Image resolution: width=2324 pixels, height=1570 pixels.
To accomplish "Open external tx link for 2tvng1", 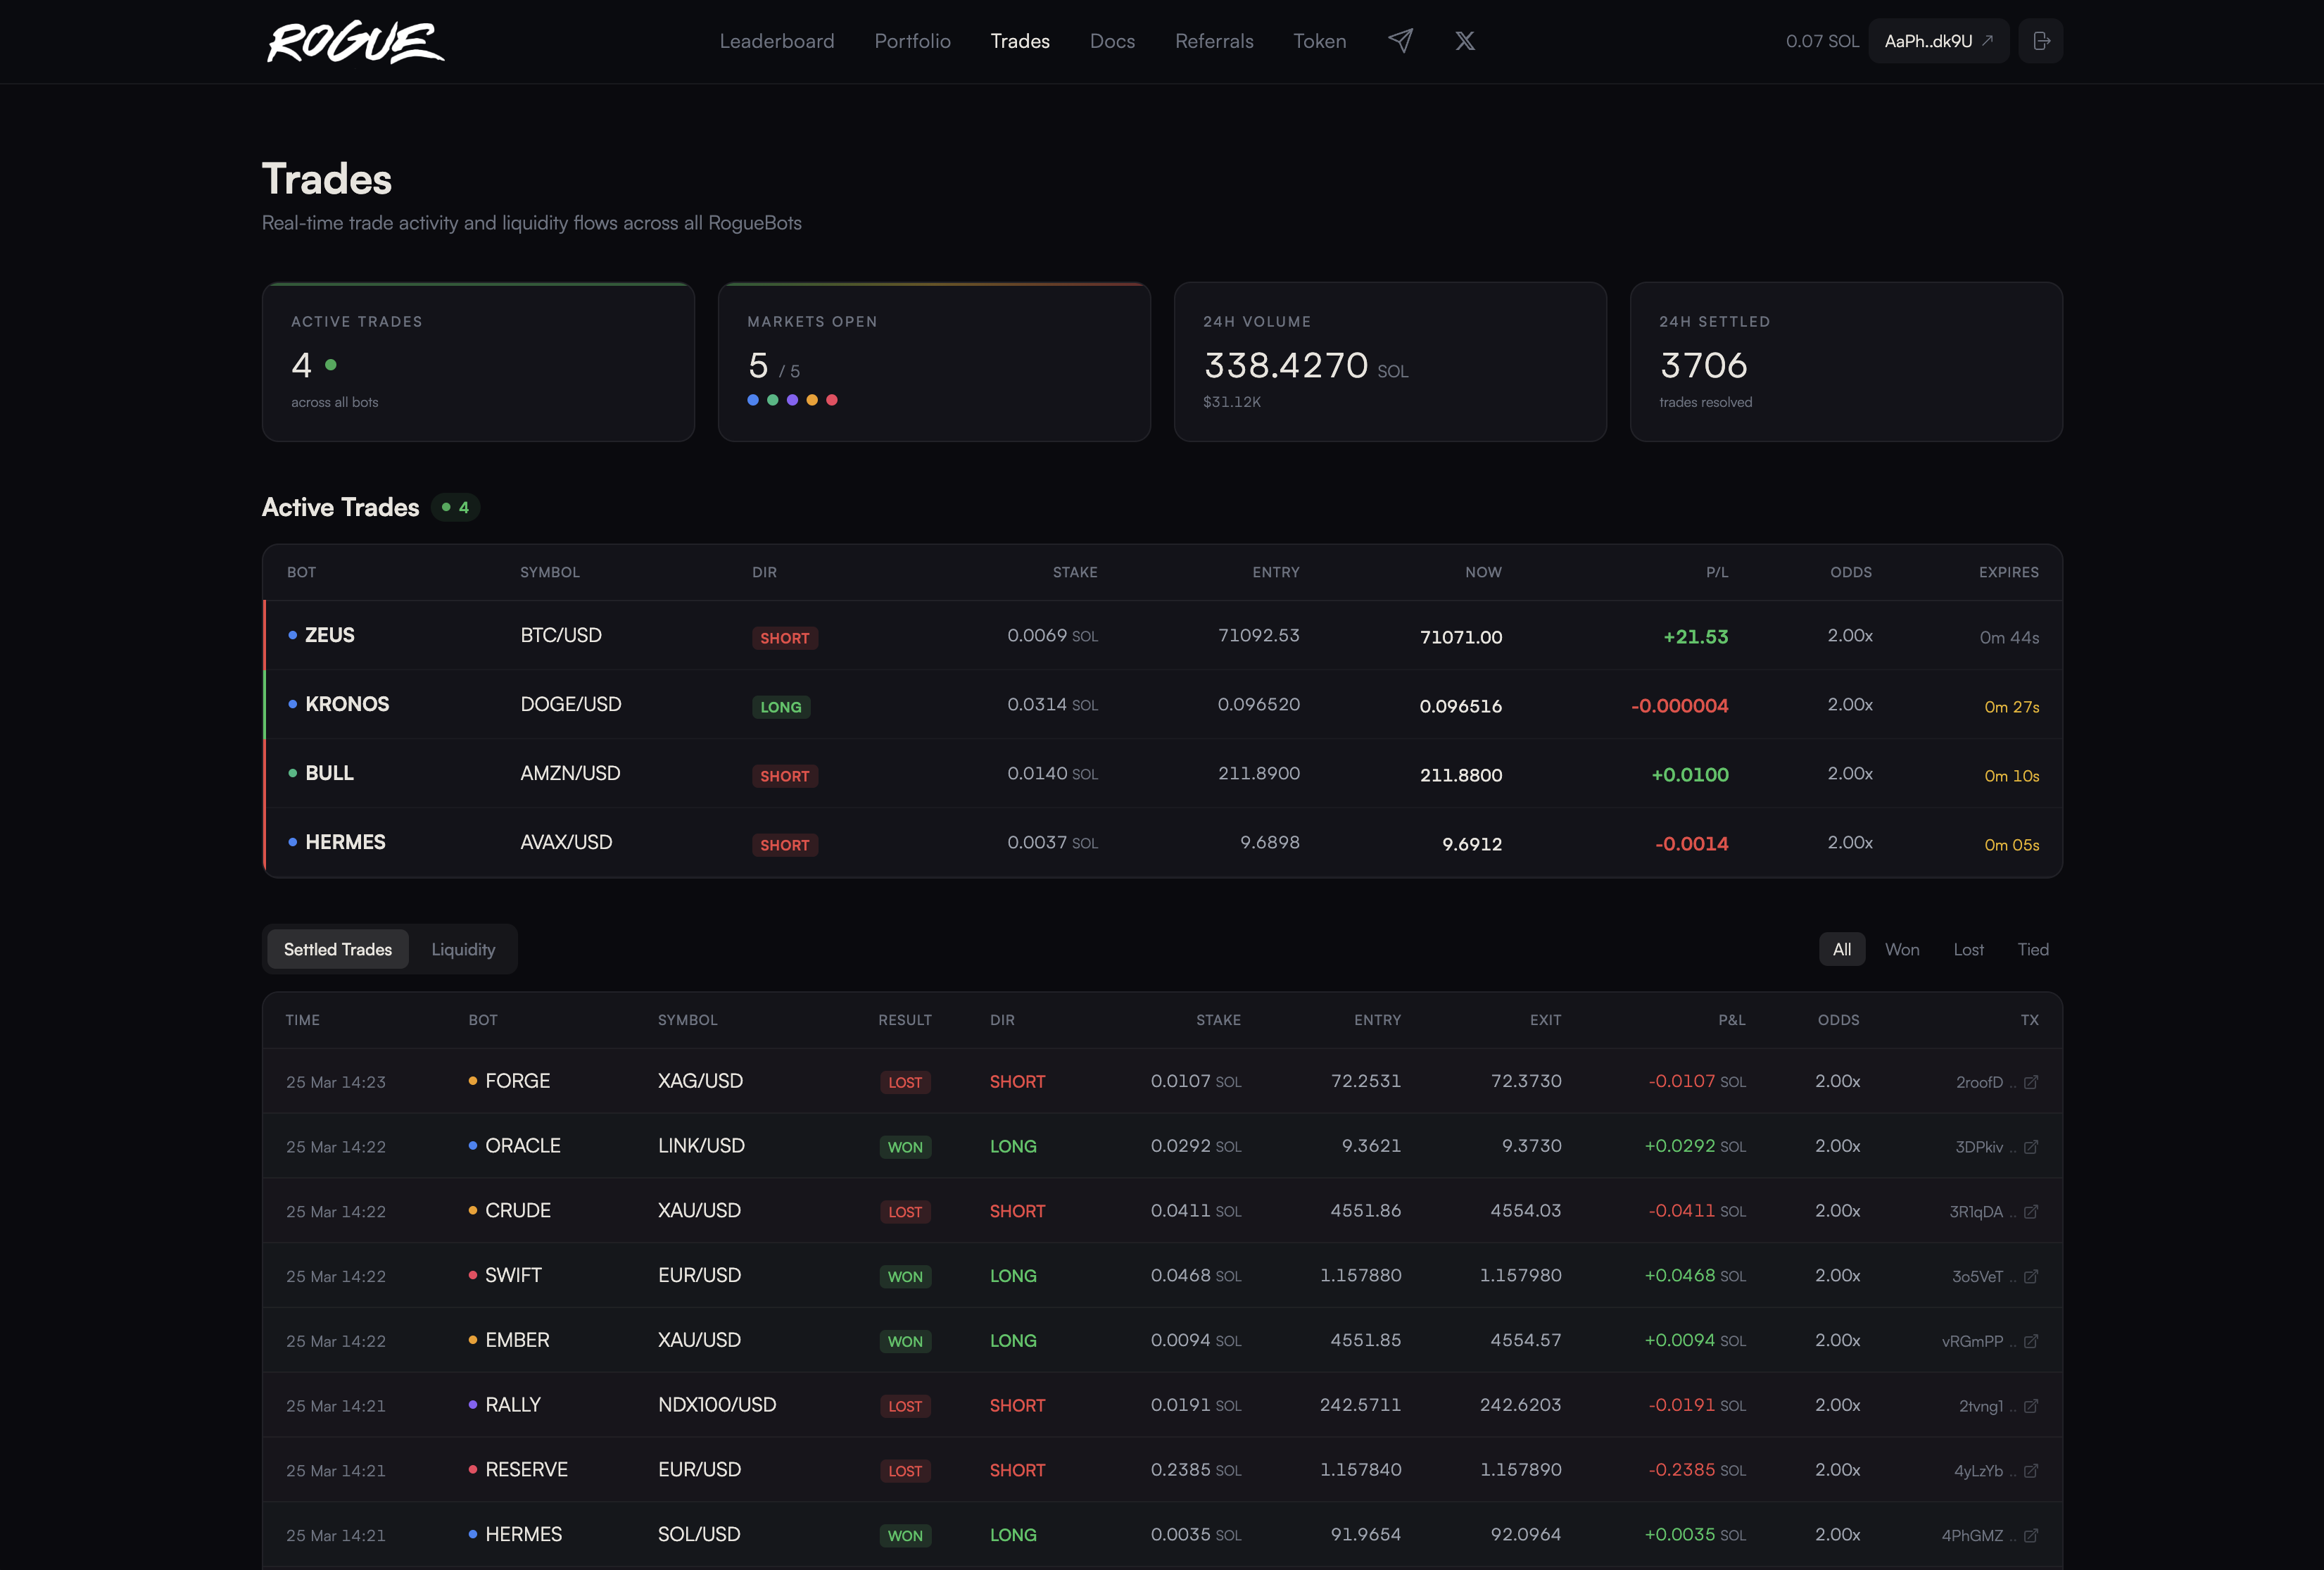I will tap(2031, 1406).
